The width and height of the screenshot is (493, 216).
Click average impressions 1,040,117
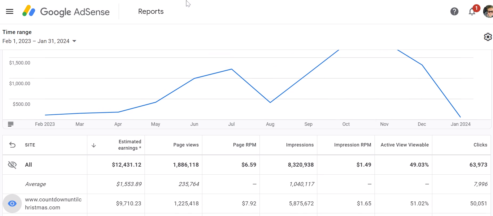pyautogui.click(x=302, y=184)
